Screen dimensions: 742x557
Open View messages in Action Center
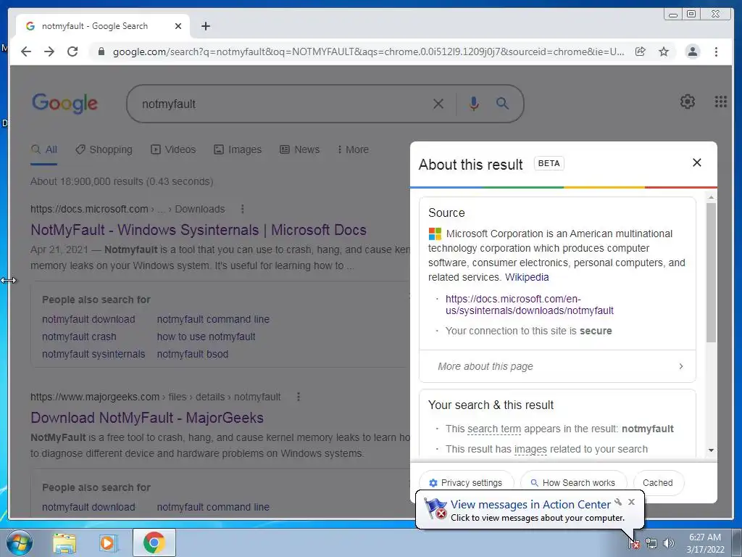click(530, 505)
